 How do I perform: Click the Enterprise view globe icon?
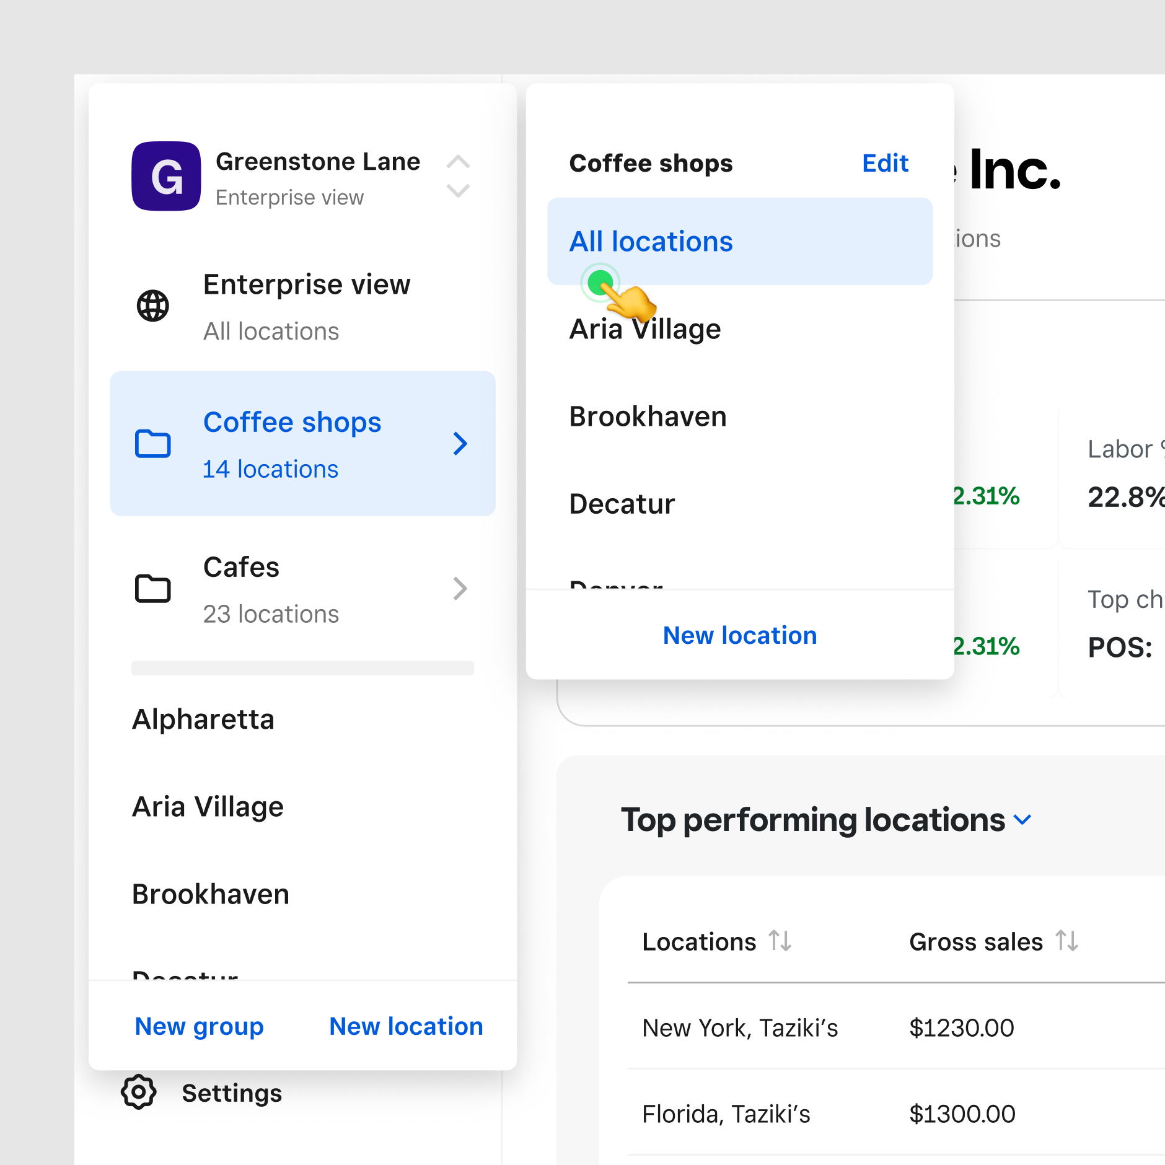pyautogui.click(x=152, y=306)
